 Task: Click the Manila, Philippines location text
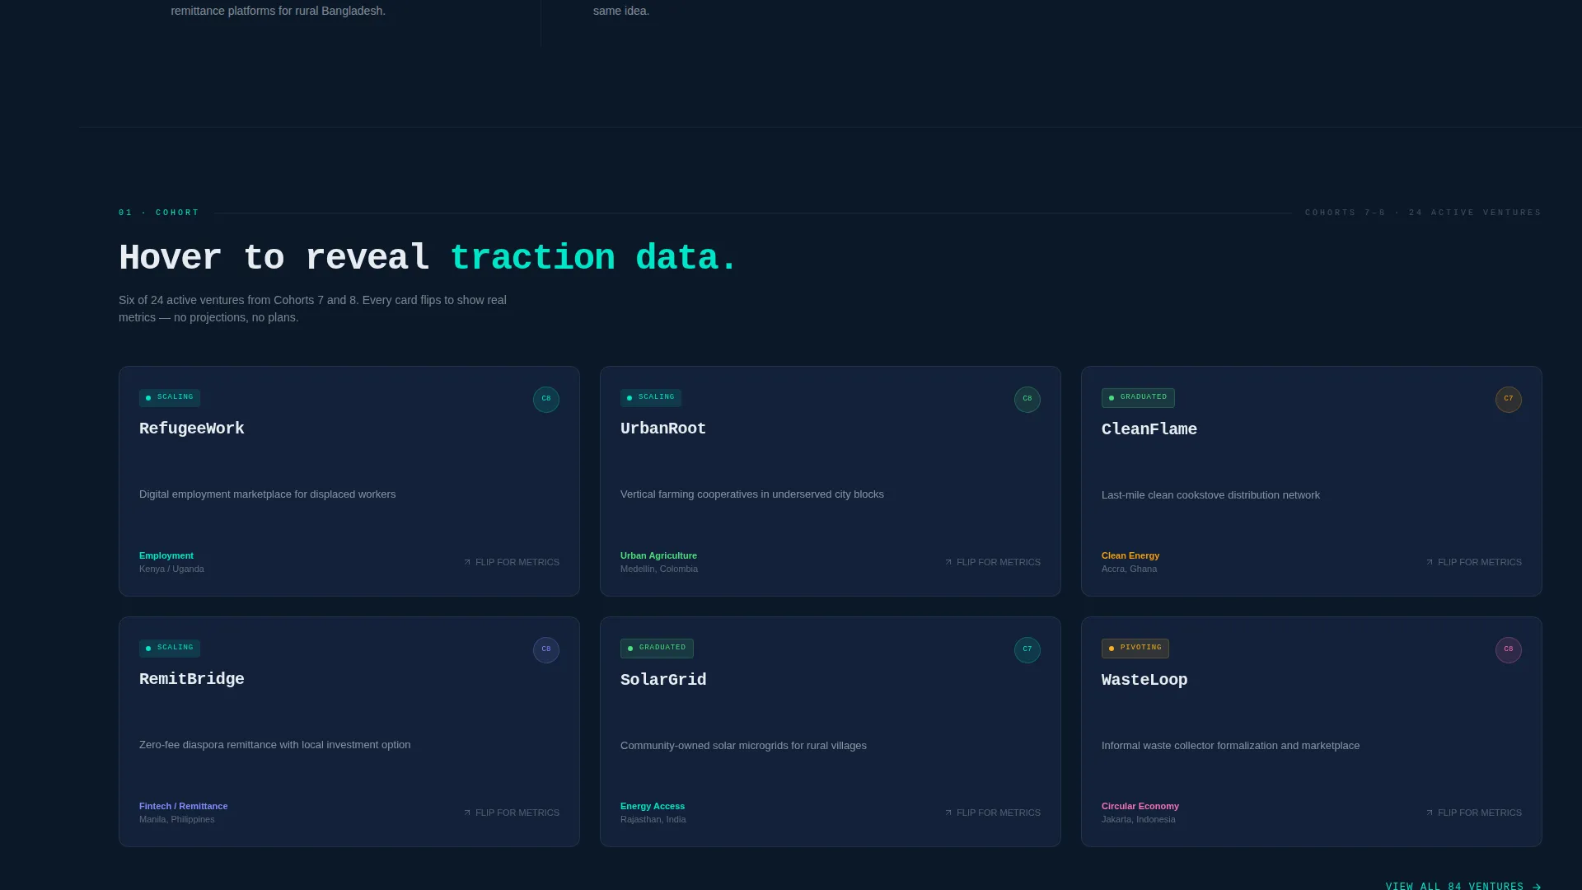[177, 819]
